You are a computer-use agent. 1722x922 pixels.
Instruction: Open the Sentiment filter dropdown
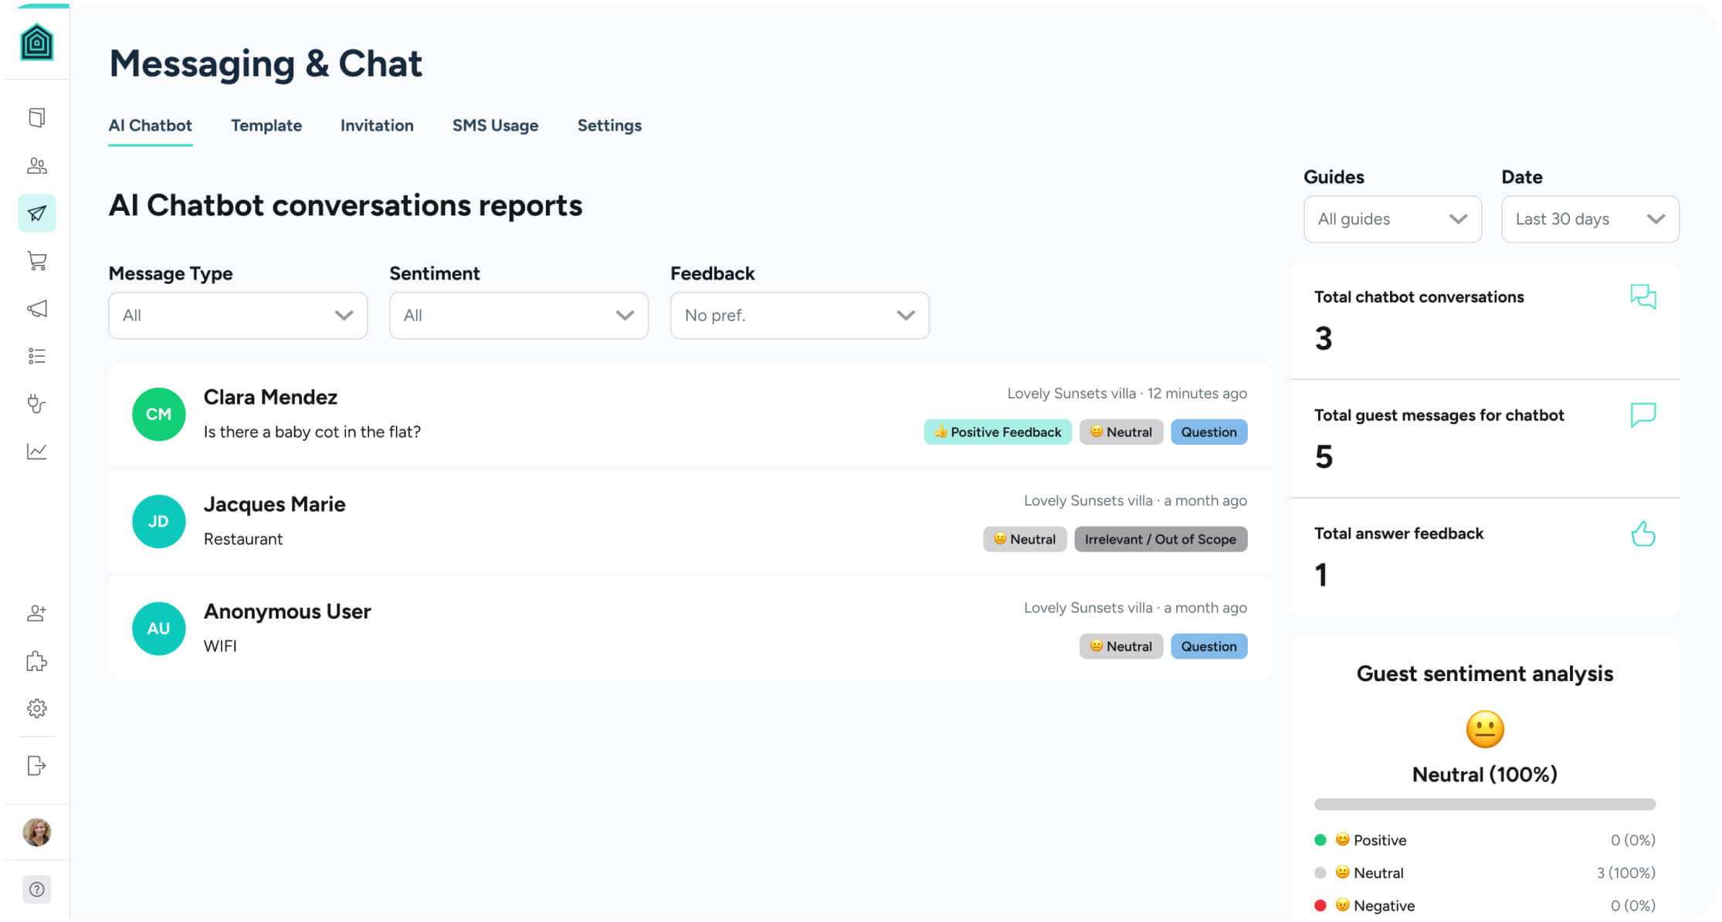pos(519,315)
